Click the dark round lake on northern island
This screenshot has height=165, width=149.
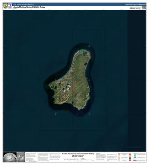coord(85,64)
